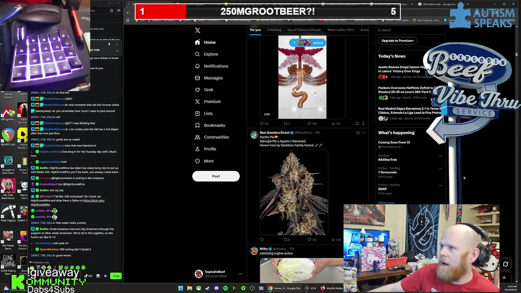521x293 pixels.
Task: Reply to the Raw Genetics Direct post
Action: (262, 240)
